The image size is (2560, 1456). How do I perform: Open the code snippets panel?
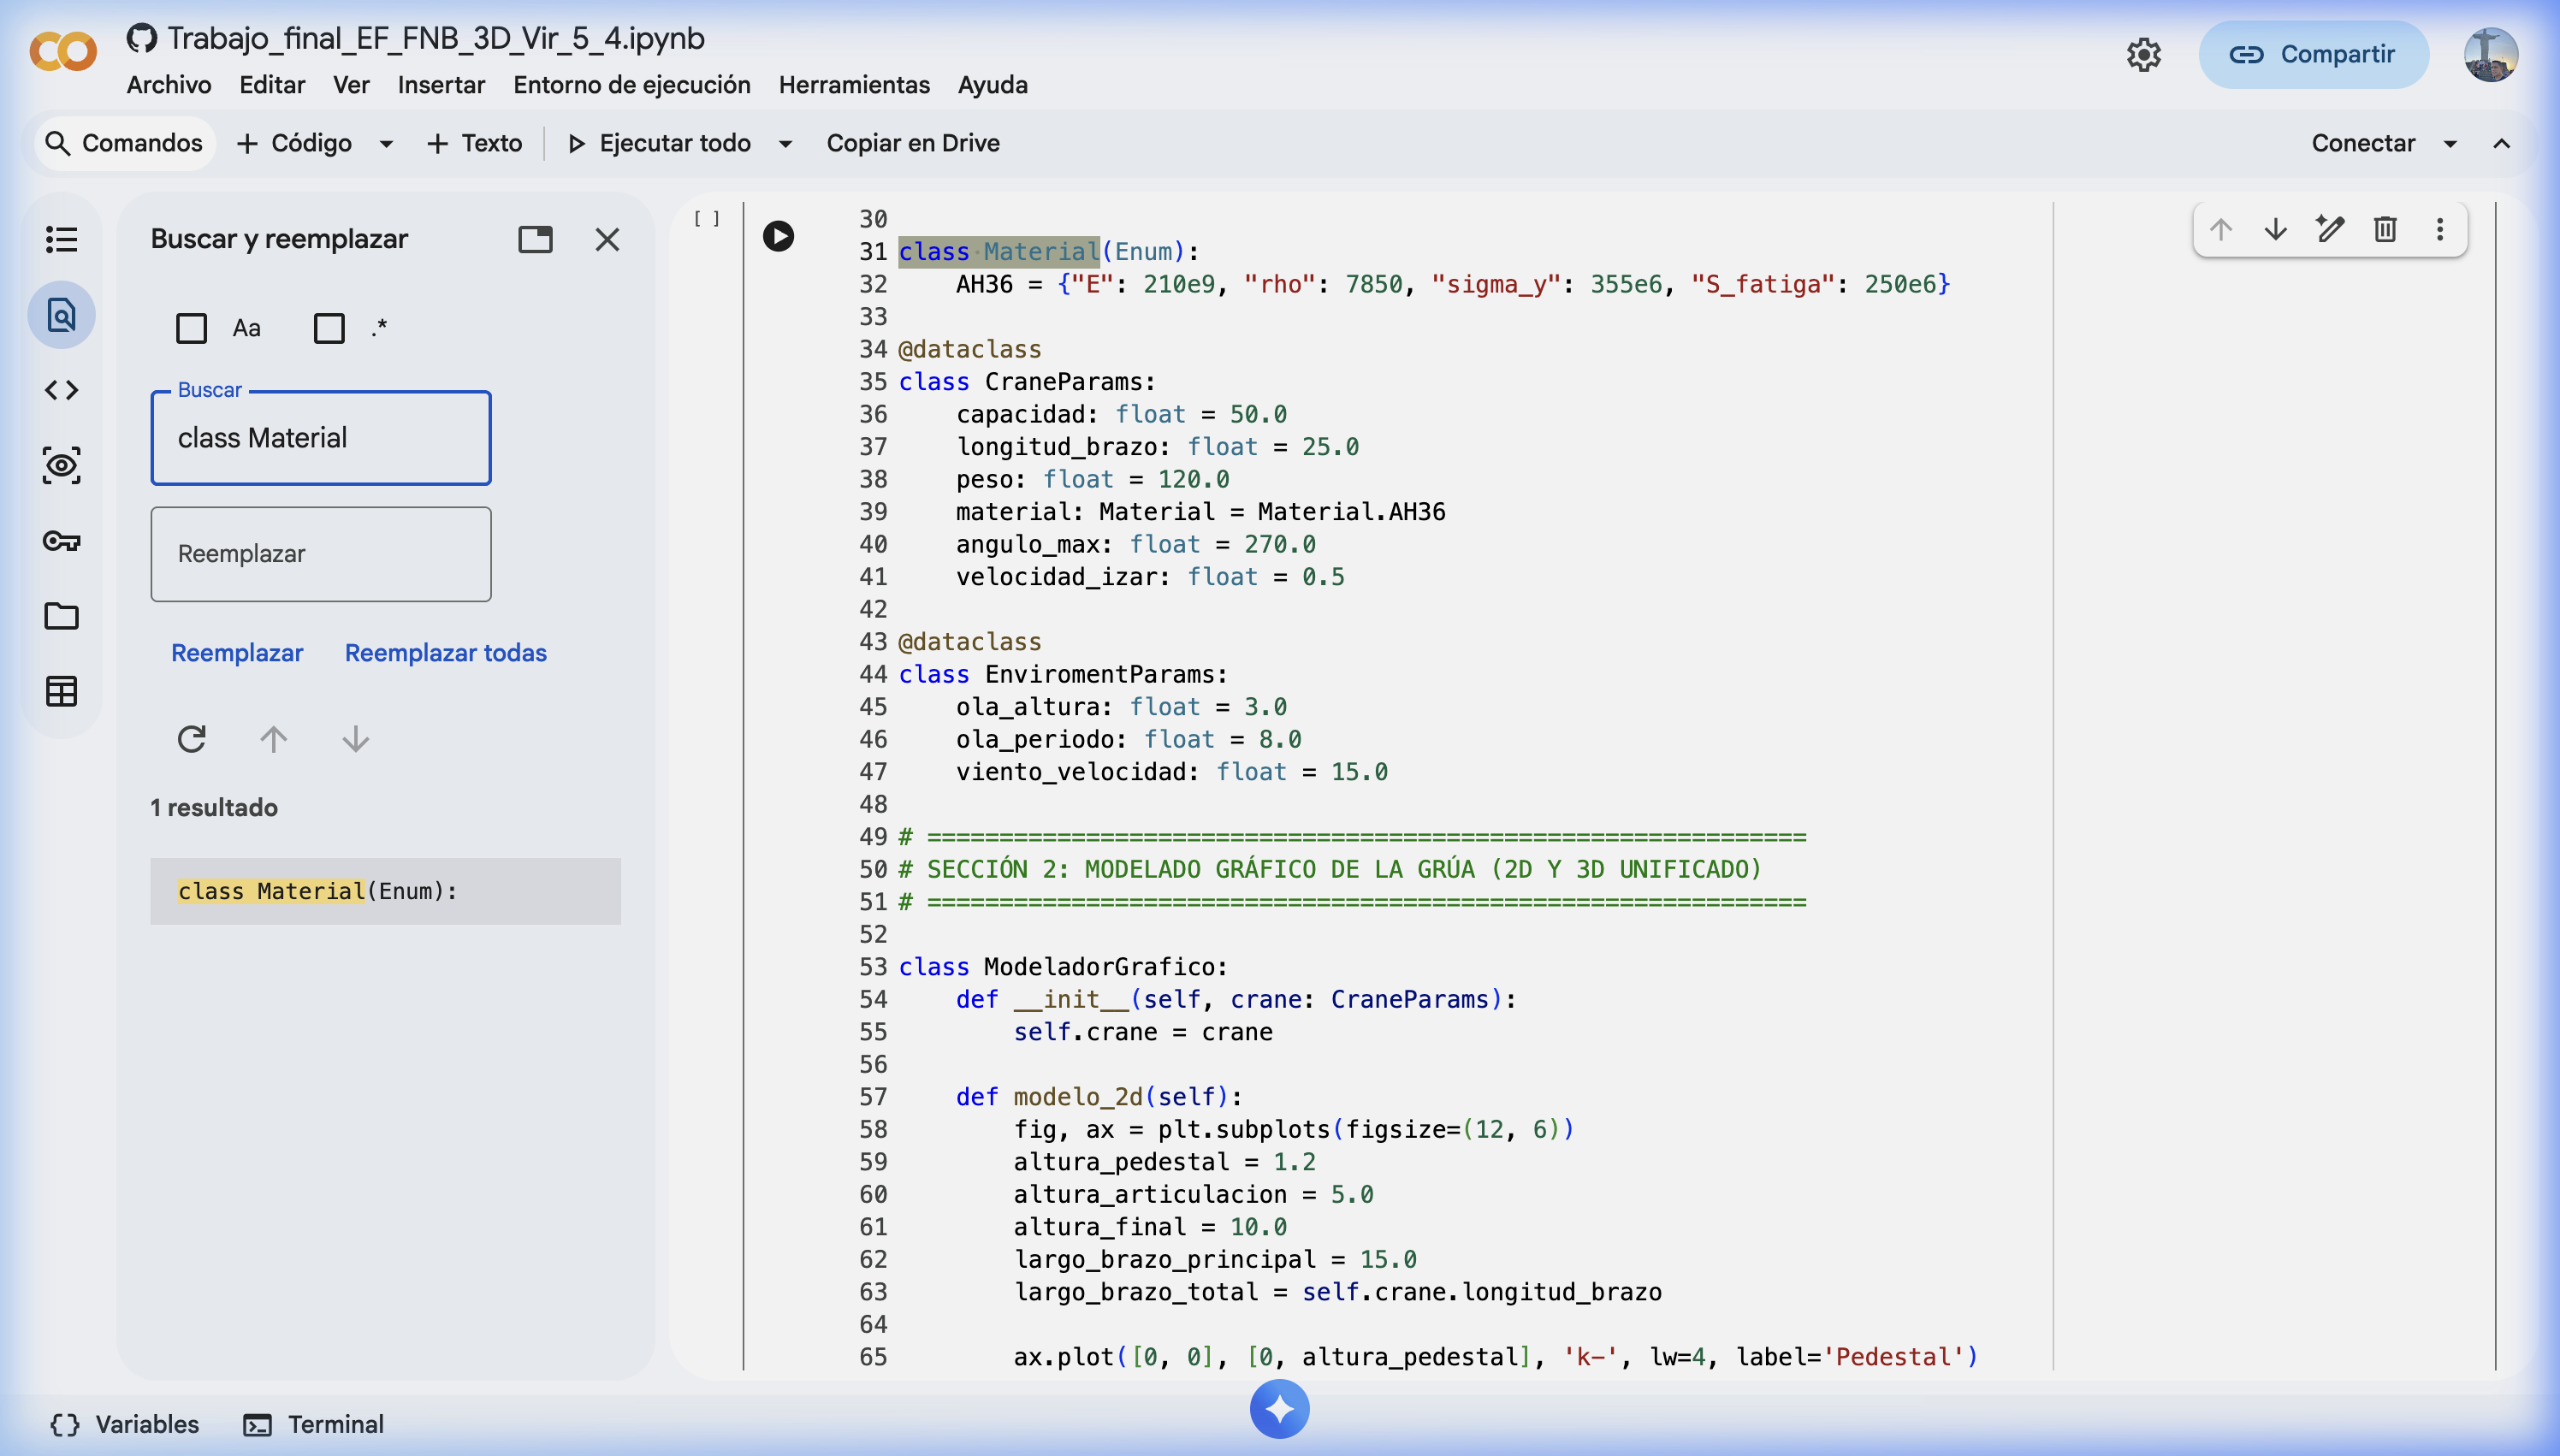click(61, 390)
